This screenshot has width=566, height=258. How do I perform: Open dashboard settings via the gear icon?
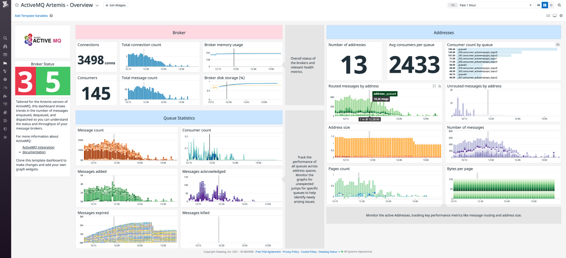[x=561, y=16]
